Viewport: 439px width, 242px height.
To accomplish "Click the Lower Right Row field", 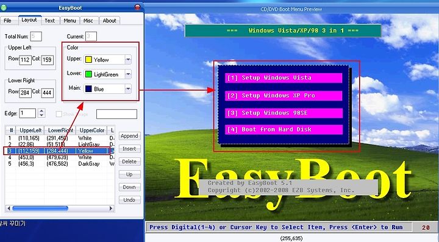I will coord(25,93).
